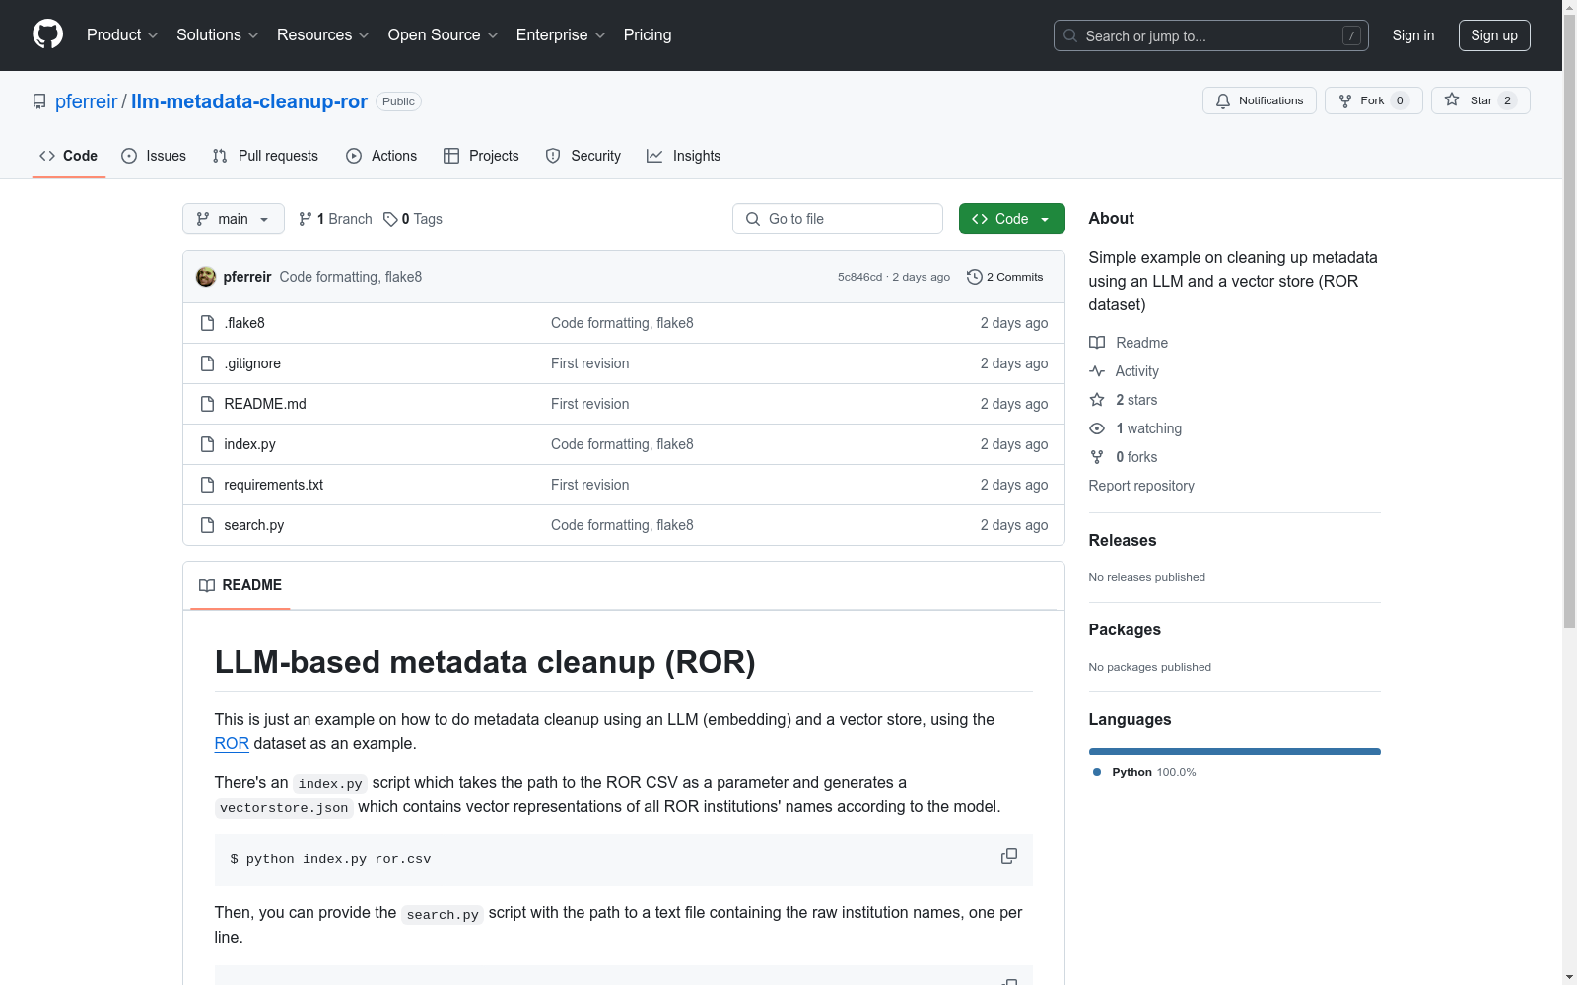Click the pulse icon beside Activity
The image size is (1577, 985).
[x=1097, y=371]
